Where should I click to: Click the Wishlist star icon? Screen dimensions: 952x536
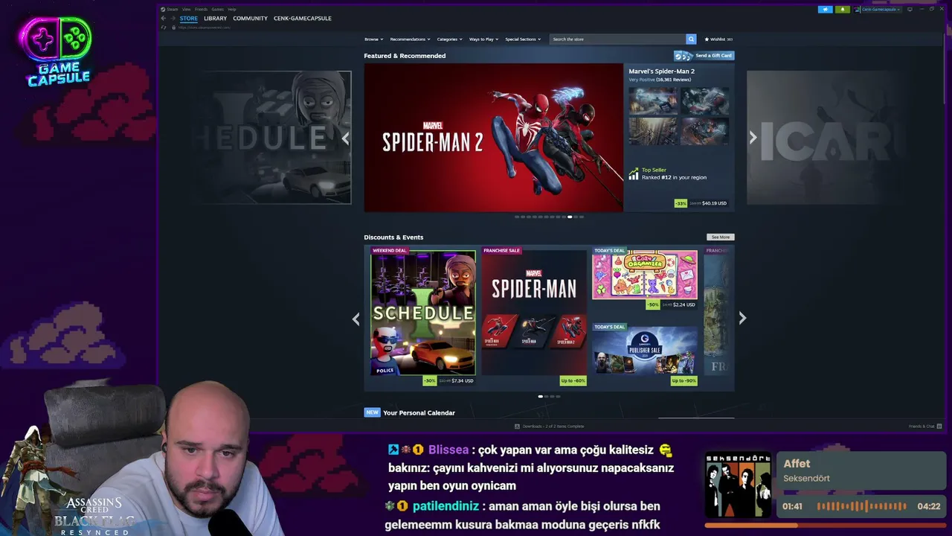pos(707,39)
